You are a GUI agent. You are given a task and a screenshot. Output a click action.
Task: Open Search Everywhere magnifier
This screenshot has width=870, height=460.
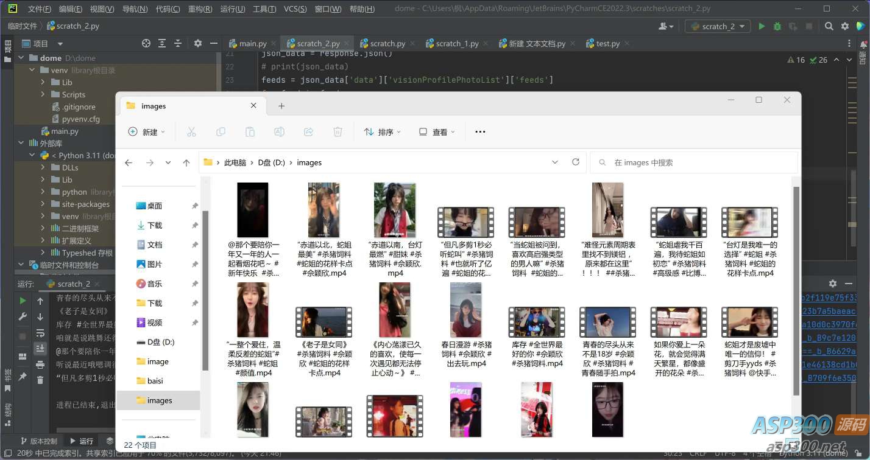pos(829,26)
